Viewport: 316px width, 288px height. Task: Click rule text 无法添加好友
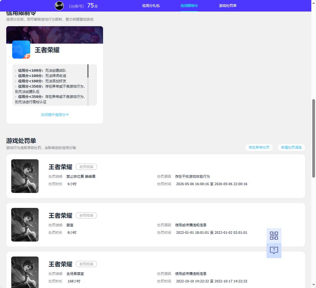tap(56, 81)
